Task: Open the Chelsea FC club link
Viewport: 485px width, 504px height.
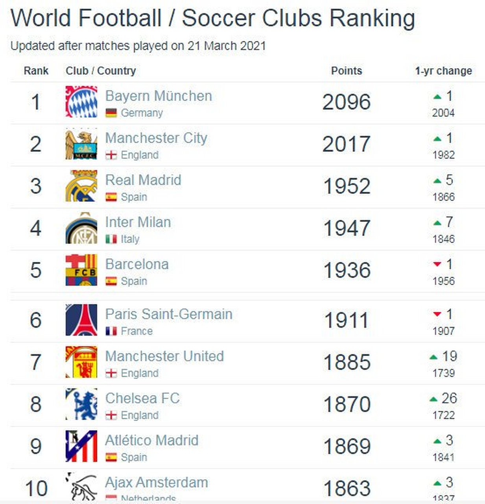Action: tap(142, 398)
